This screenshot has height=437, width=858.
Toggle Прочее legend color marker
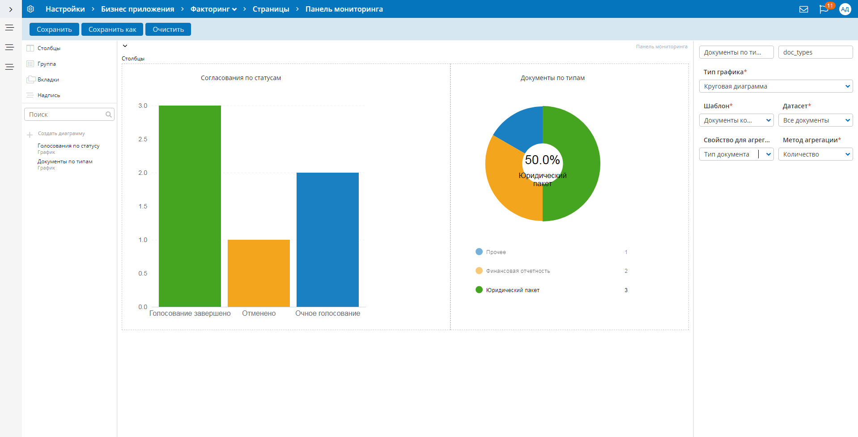pos(479,252)
